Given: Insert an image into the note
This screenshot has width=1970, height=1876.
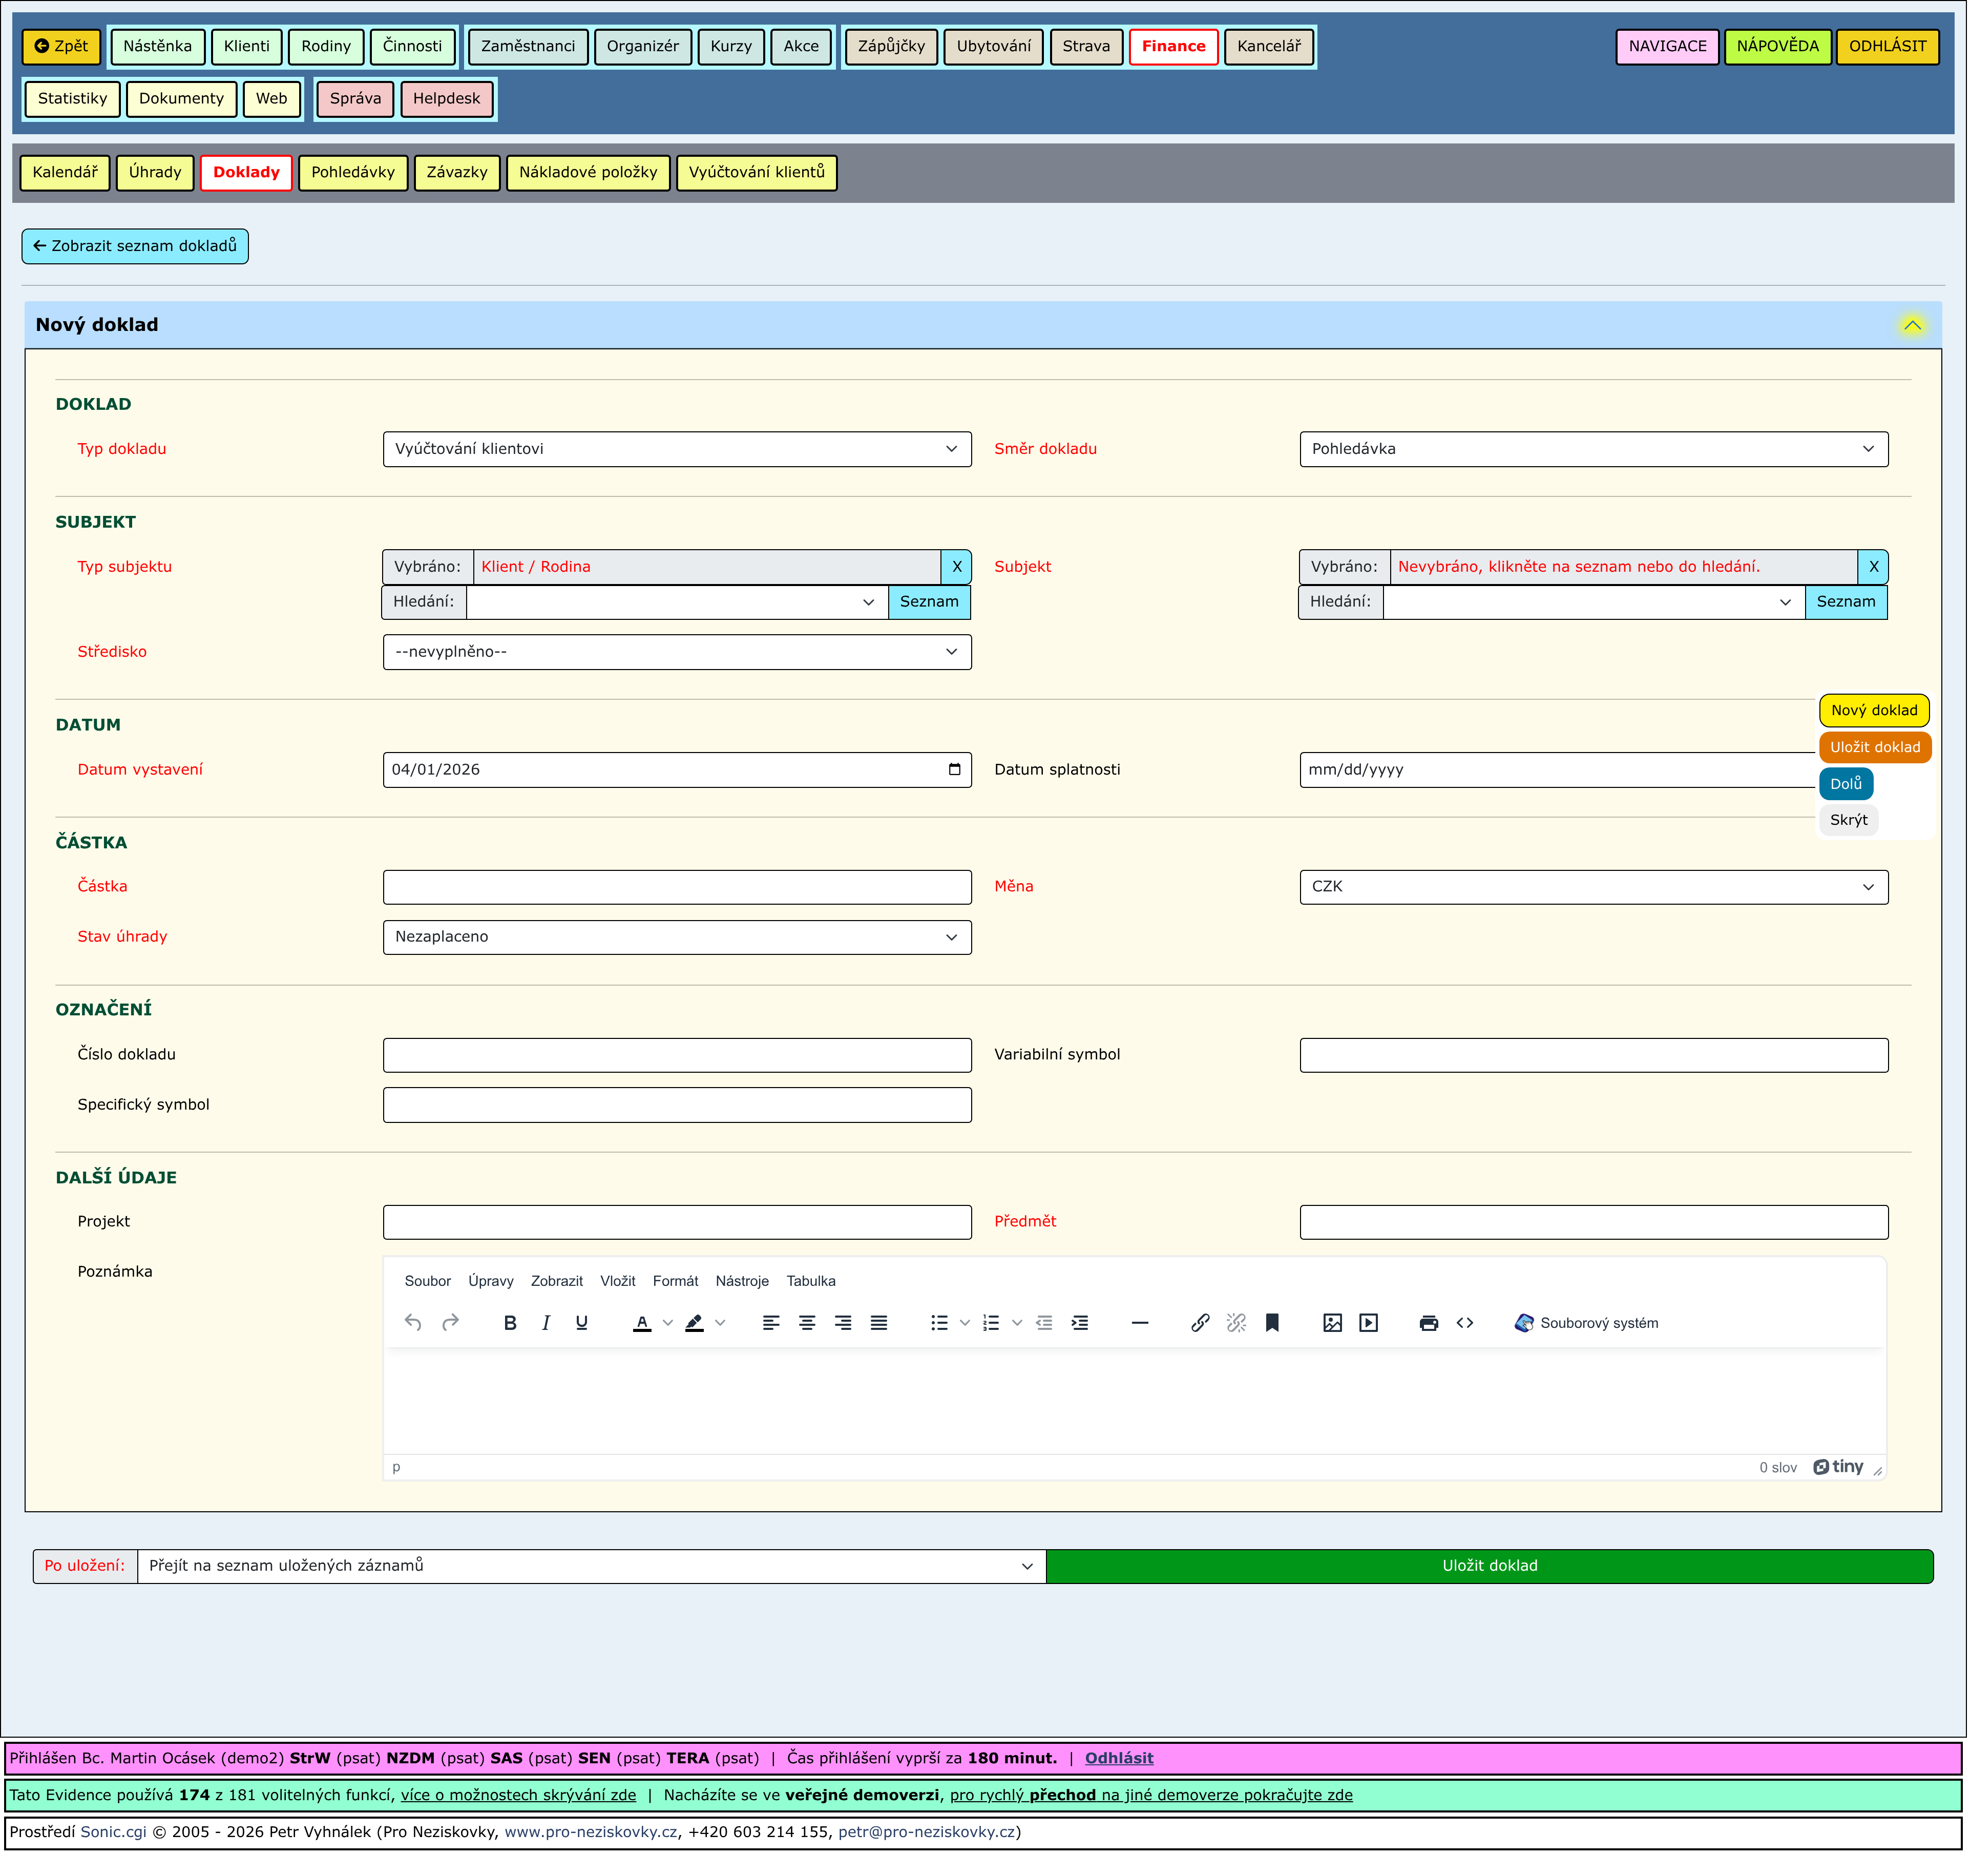Looking at the screenshot, I should (1333, 1324).
